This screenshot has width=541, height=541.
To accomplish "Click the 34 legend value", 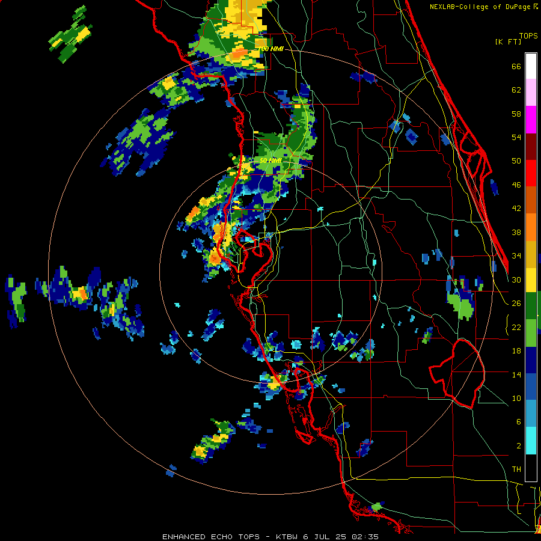I will [516, 256].
